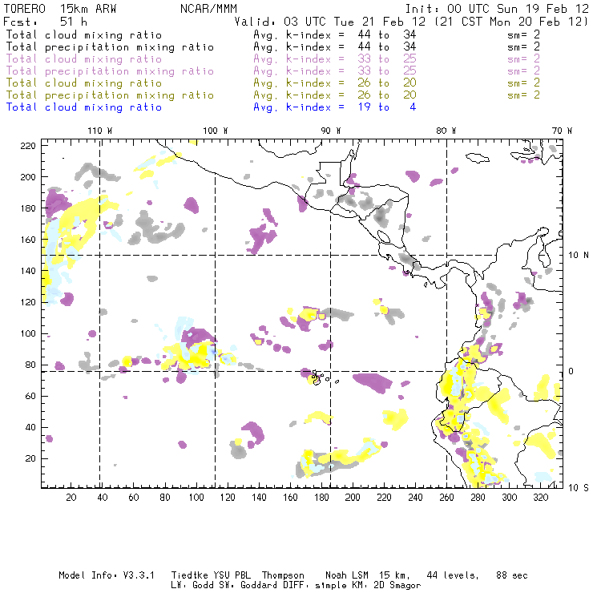Select "20" on the vertical axis
This screenshot has width=593, height=593.
tap(31, 458)
